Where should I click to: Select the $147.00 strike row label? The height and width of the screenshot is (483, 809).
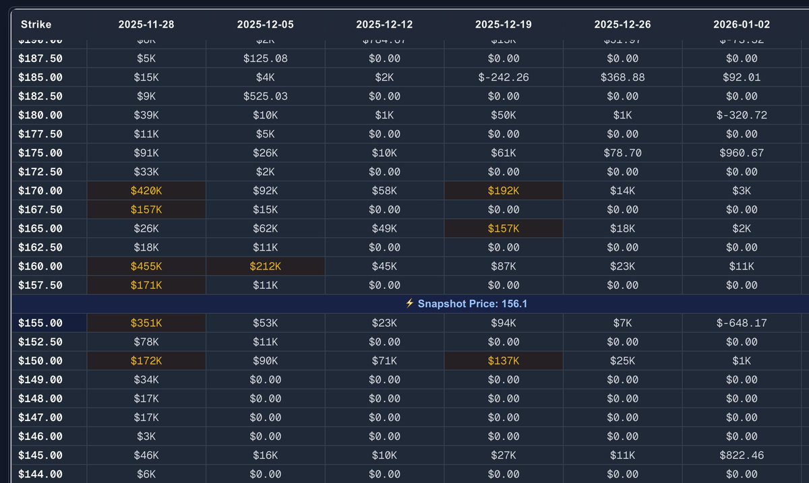coord(42,417)
